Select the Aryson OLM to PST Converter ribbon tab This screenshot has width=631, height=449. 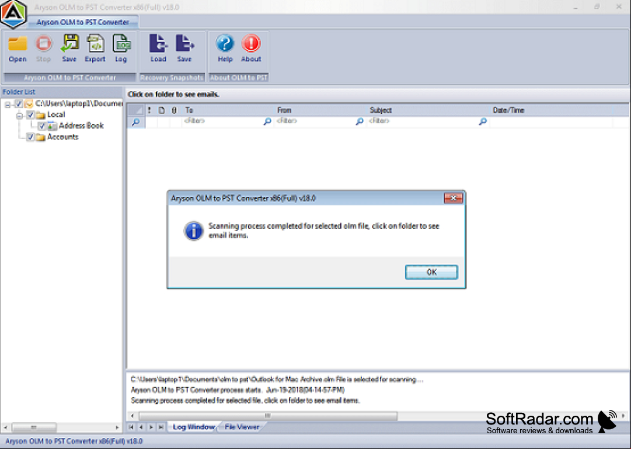(x=83, y=22)
